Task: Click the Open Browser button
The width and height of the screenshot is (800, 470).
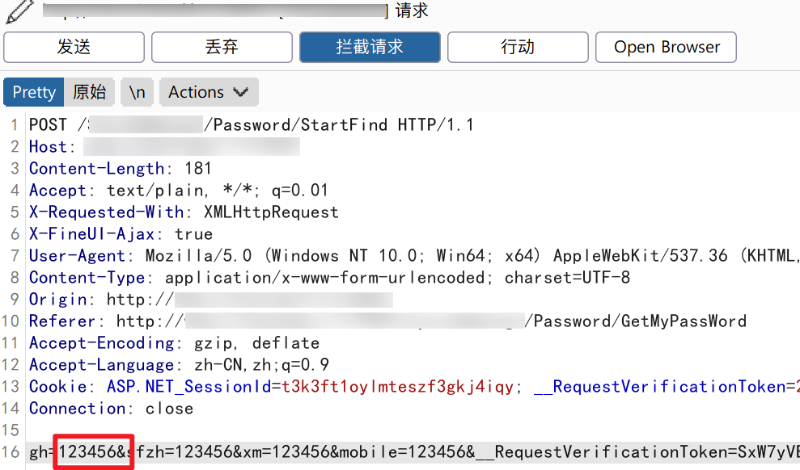Action: [666, 48]
